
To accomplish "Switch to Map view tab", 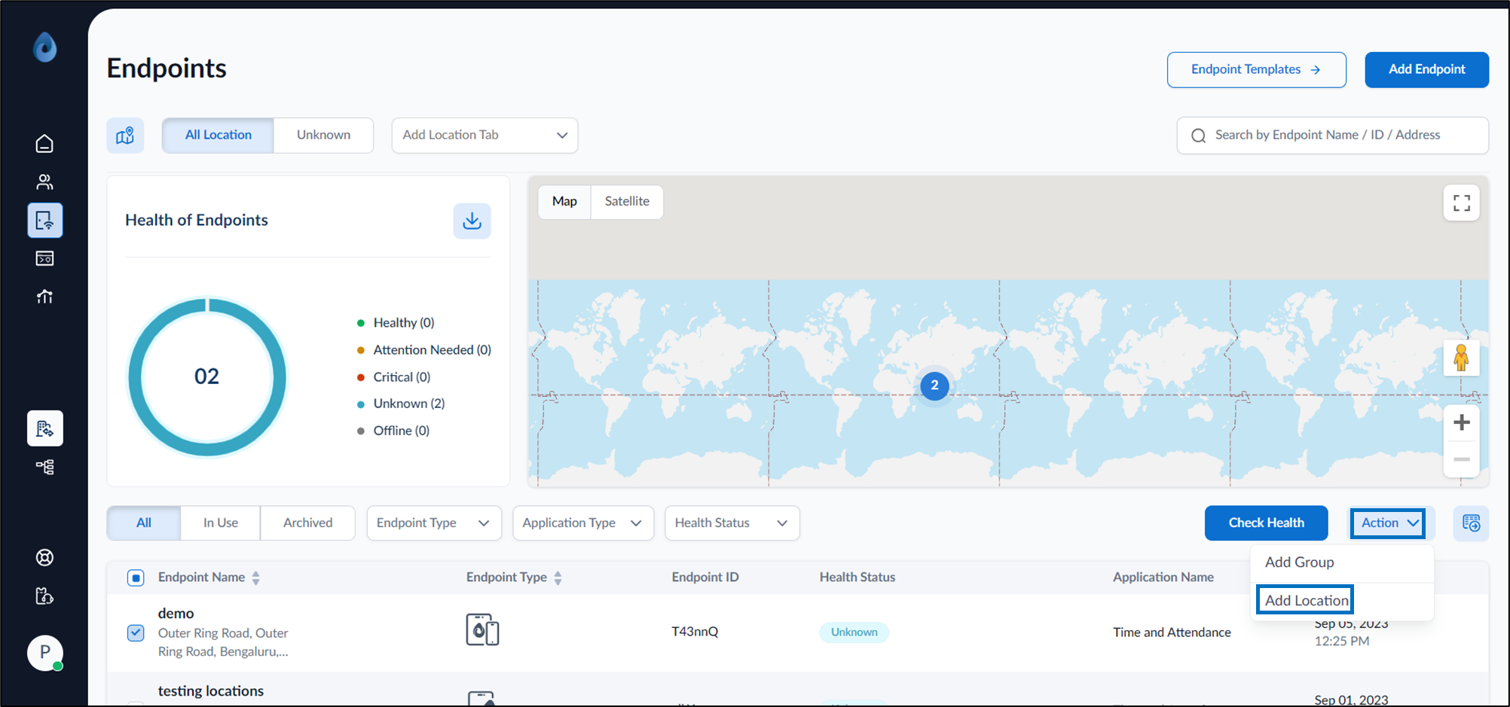I will [564, 202].
